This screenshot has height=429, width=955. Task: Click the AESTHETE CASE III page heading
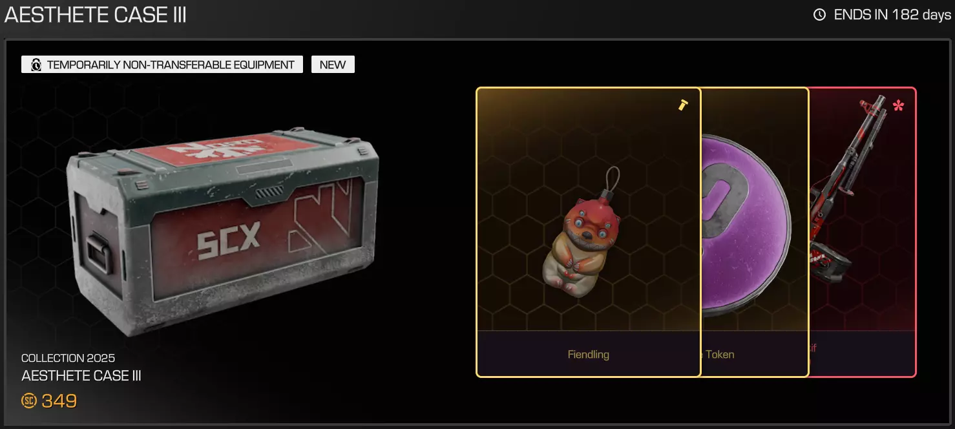pyautogui.click(x=96, y=14)
